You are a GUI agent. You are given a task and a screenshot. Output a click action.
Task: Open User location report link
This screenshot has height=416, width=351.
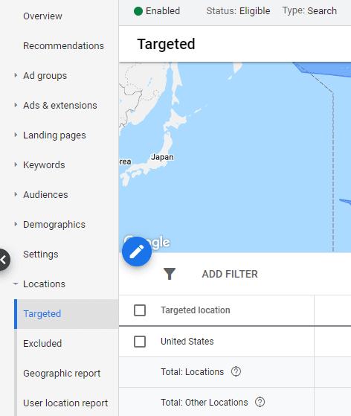(x=65, y=403)
